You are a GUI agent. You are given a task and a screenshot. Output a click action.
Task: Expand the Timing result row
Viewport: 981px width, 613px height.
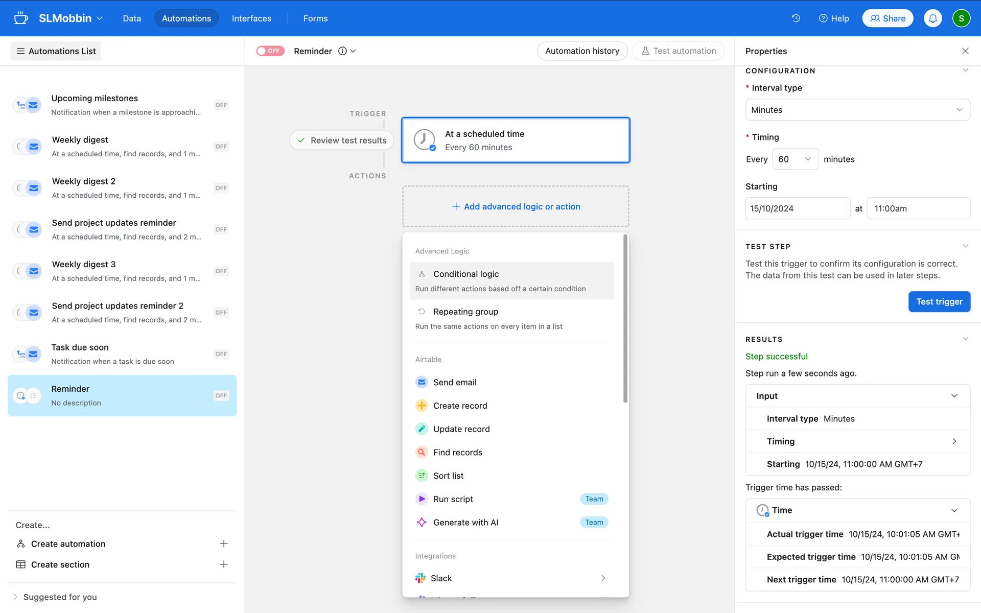pos(953,441)
